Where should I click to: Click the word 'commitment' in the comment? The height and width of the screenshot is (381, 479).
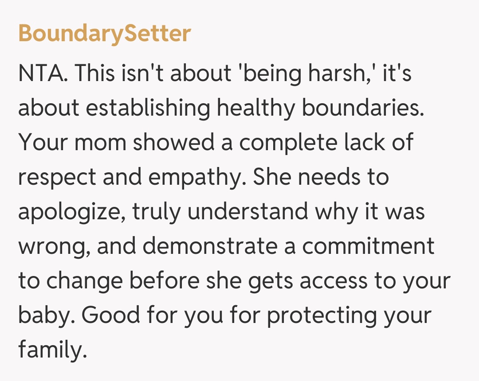(368, 246)
